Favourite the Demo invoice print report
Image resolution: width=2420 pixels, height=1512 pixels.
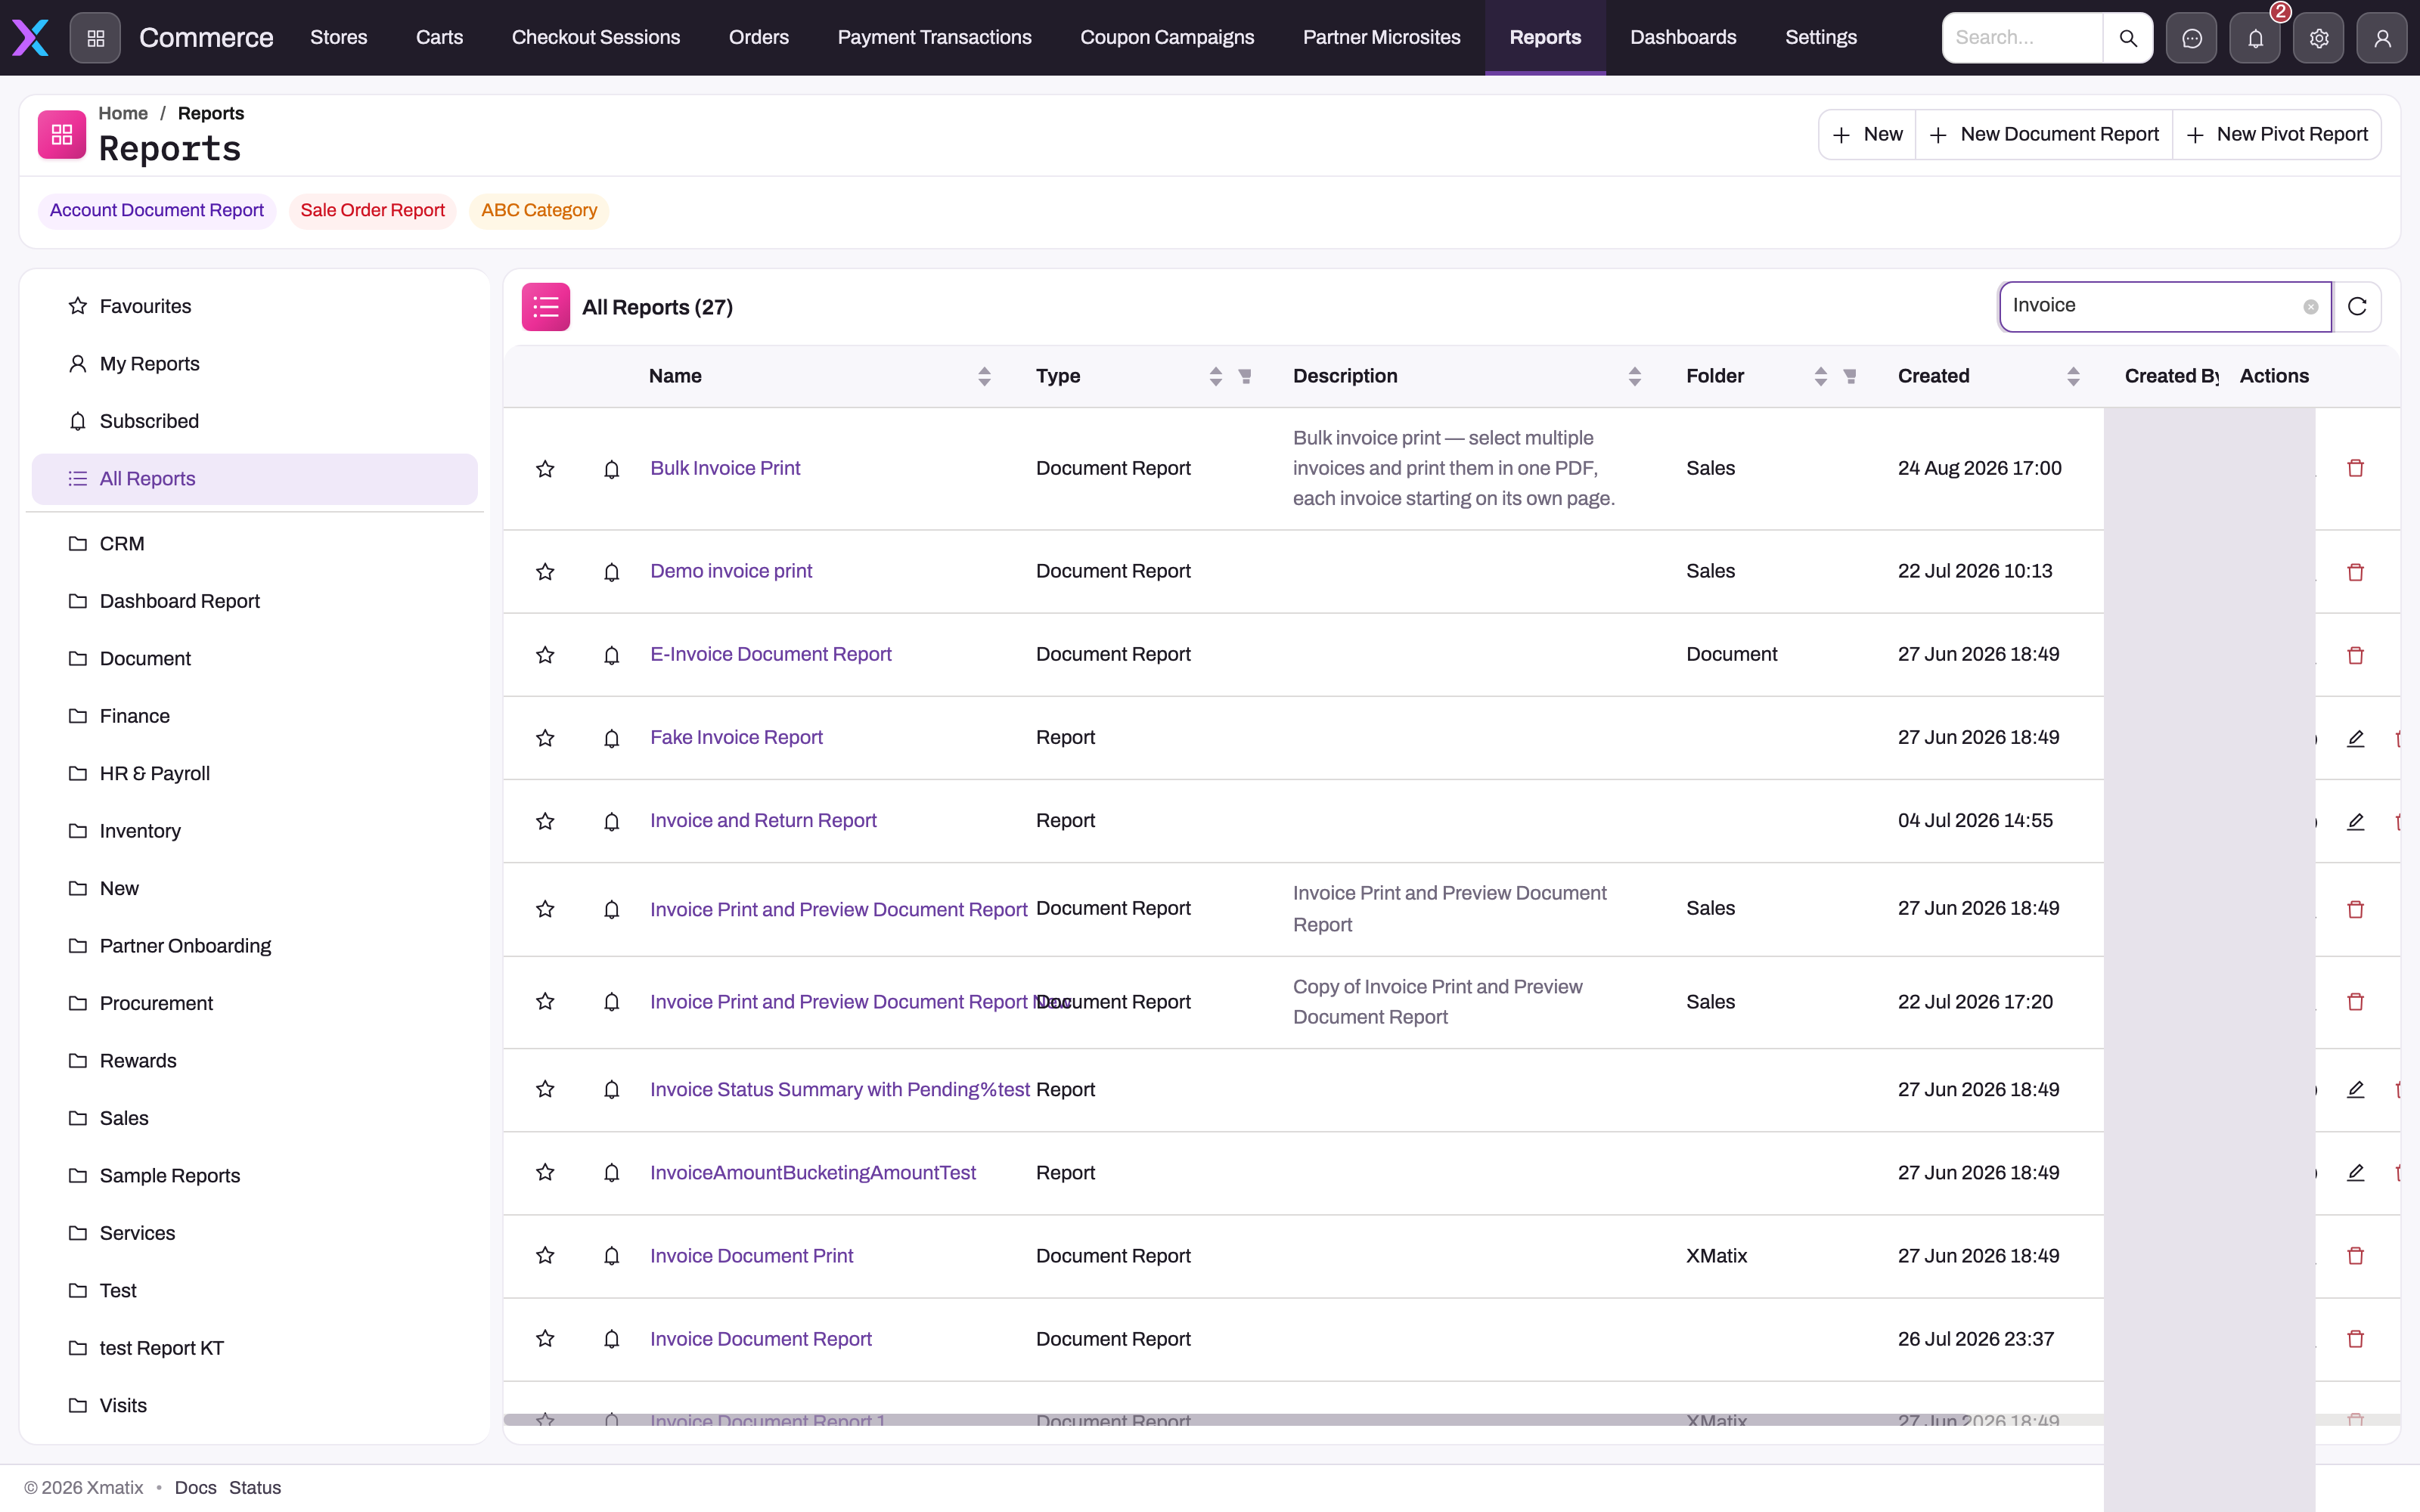[545, 572]
